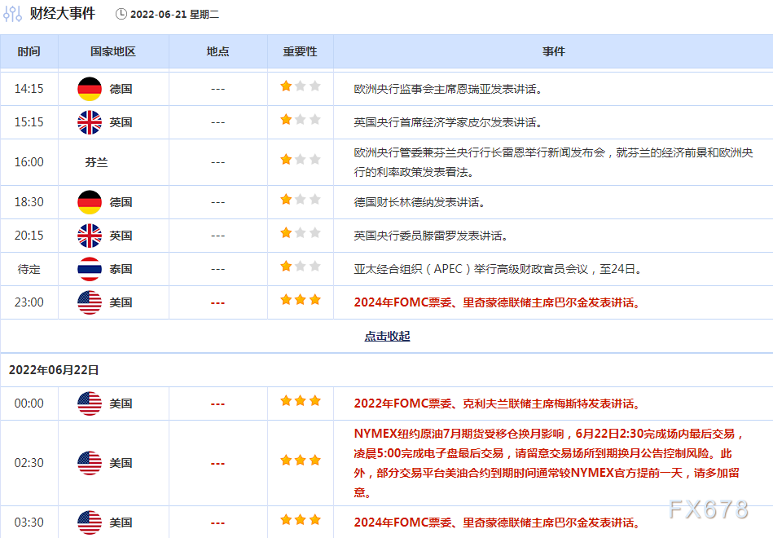
Task: Click the clock icon before 2022-06-21
Action: coord(121,14)
